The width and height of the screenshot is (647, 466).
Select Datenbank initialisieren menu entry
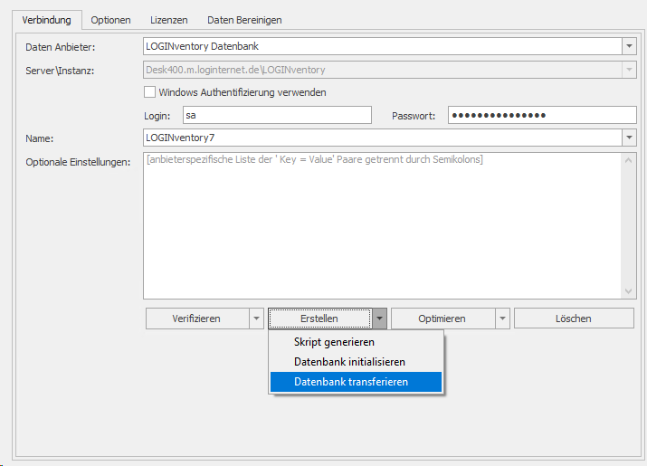[357, 362]
